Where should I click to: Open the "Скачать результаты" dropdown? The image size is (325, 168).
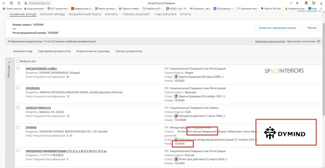click(x=129, y=51)
